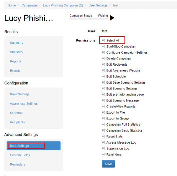This screenshot has width=177, height=176.
Task: Uncheck Reminders permission checkbox
Action: pyautogui.click(x=104, y=155)
